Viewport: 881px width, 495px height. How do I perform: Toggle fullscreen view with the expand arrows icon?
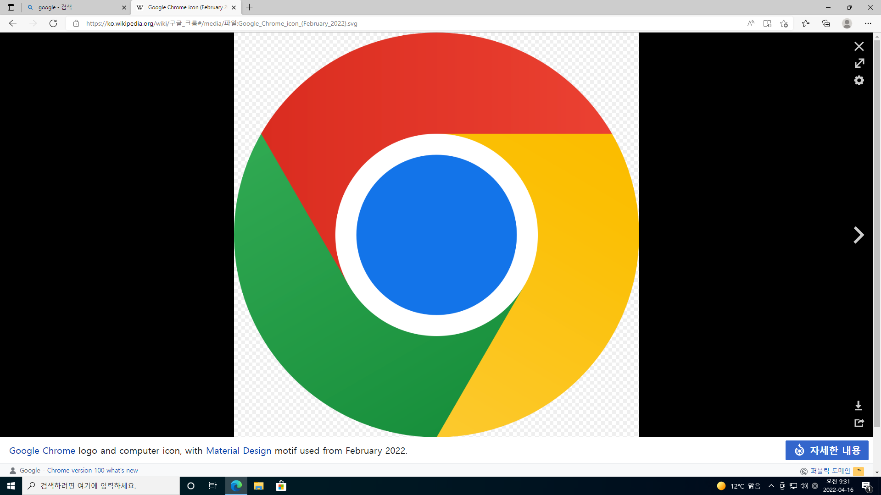tap(859, 63)
